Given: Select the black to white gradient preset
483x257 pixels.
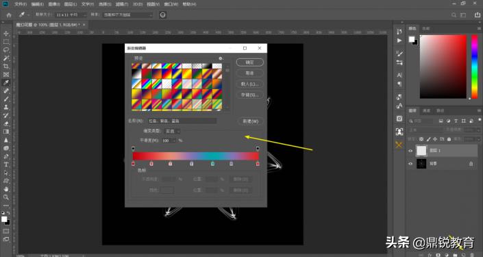Looking at the screenshot, I should pyautogui.click(x=136, y=74).
